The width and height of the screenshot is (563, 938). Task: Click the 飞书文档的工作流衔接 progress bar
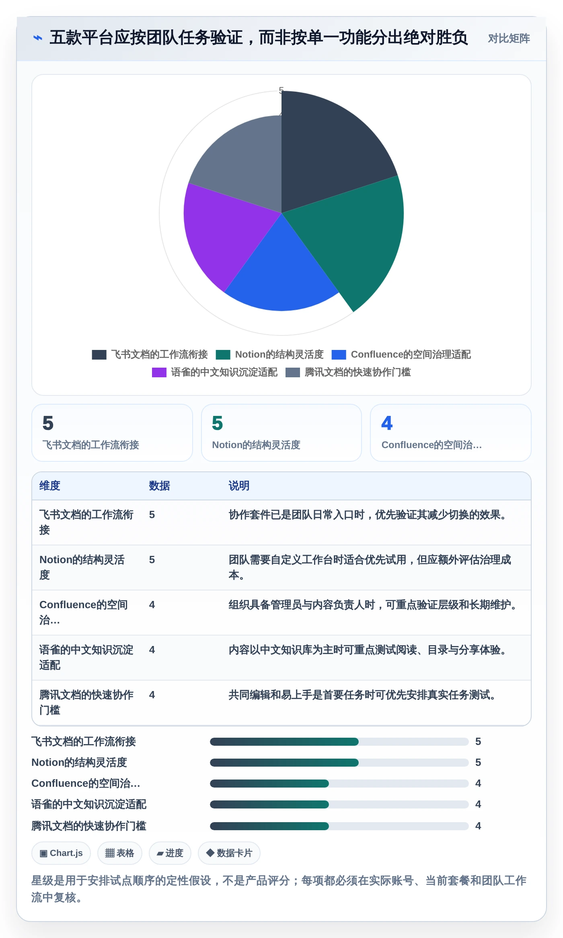pyautogui.click(x=339, y=742)
